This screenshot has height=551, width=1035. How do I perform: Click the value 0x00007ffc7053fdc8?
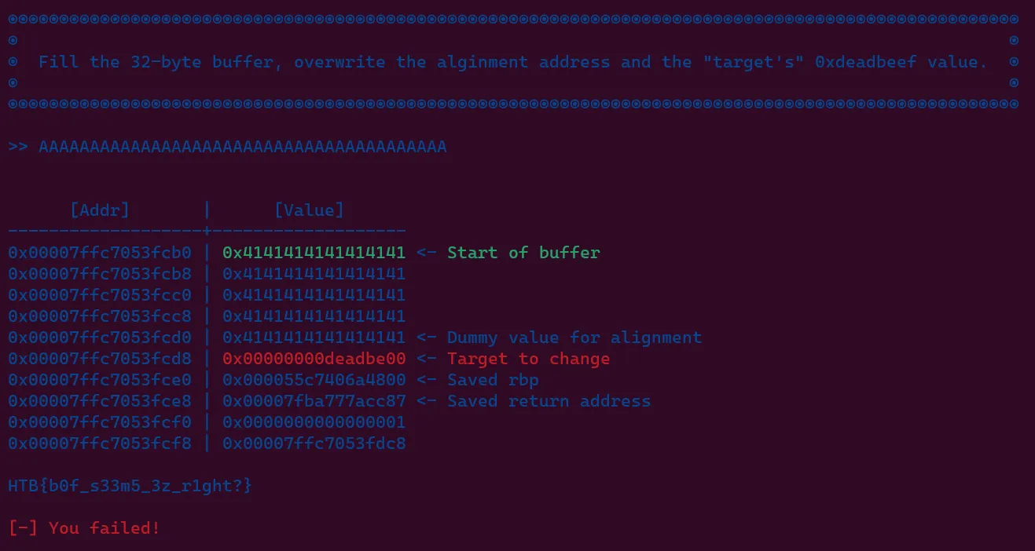pos(314,443)
